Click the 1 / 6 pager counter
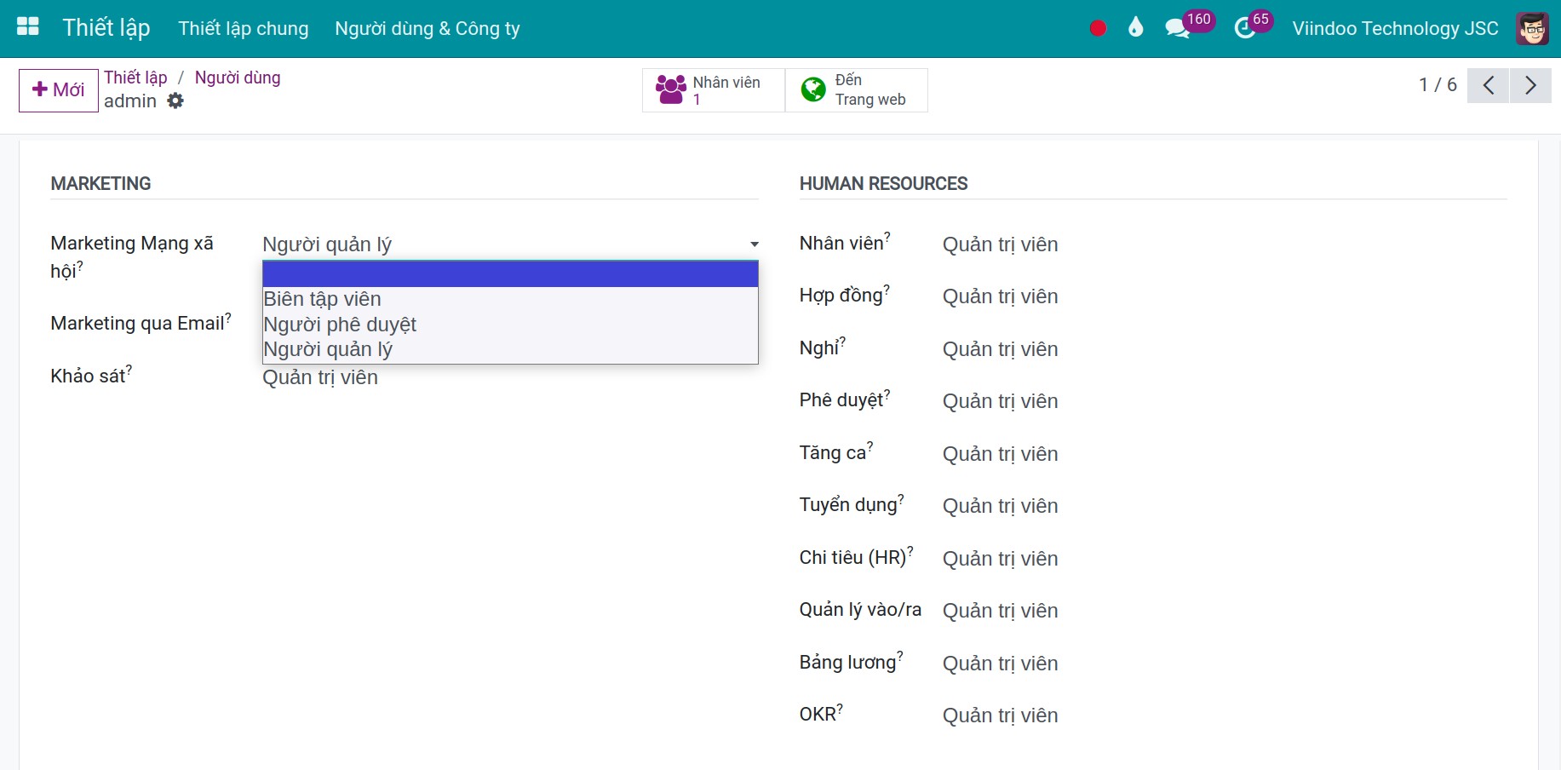This screenshot has width=1561, height=770. (x=1438, y=85)
